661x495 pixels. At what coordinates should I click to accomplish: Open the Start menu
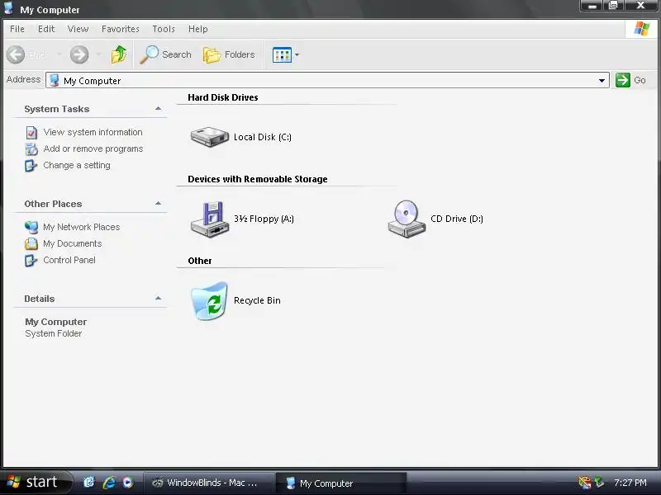[36, 482]
